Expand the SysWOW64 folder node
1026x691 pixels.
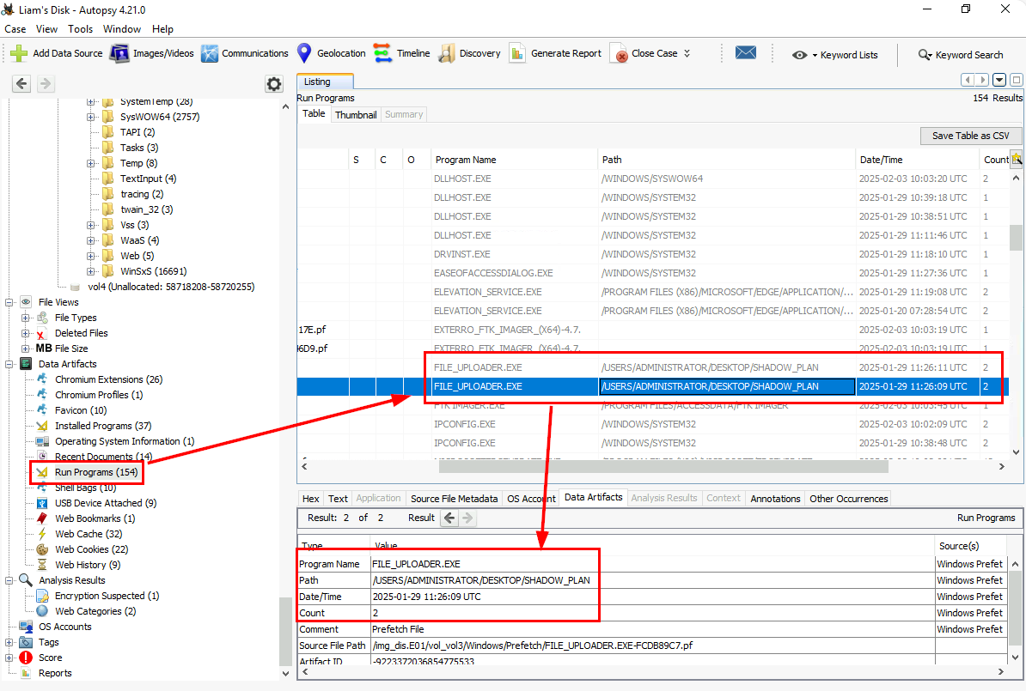tap(91, 117)
